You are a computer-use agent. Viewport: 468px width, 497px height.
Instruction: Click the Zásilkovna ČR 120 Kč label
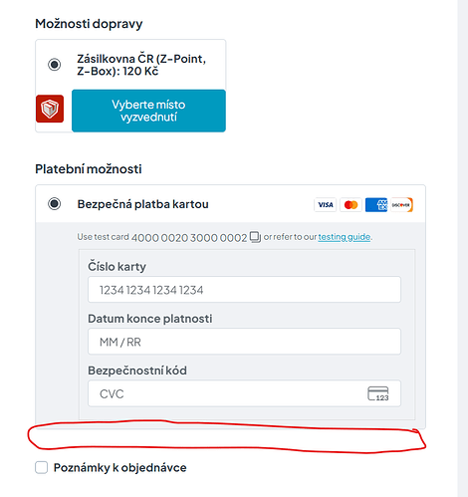click(x=141, y=65)
